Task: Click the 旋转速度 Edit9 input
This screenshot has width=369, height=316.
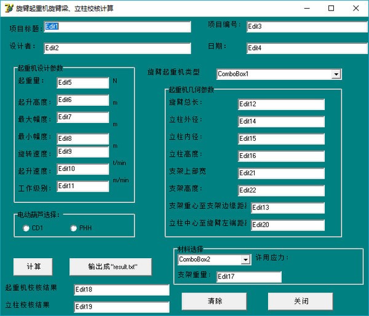Action: pyautogui.click(x=83, y=151)
